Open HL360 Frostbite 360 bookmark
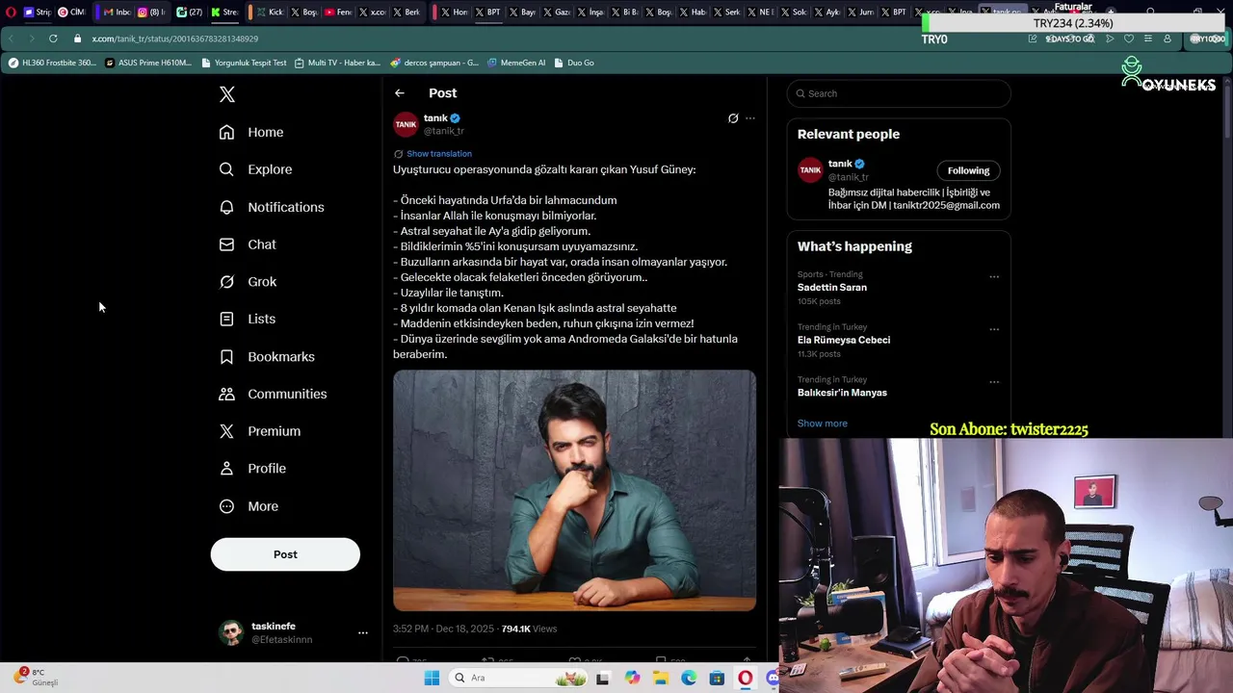1233x693 pixels. click(52, 63)
